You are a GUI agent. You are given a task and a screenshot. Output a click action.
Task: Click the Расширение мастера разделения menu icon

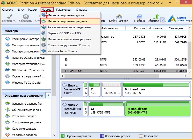[44, 27]
